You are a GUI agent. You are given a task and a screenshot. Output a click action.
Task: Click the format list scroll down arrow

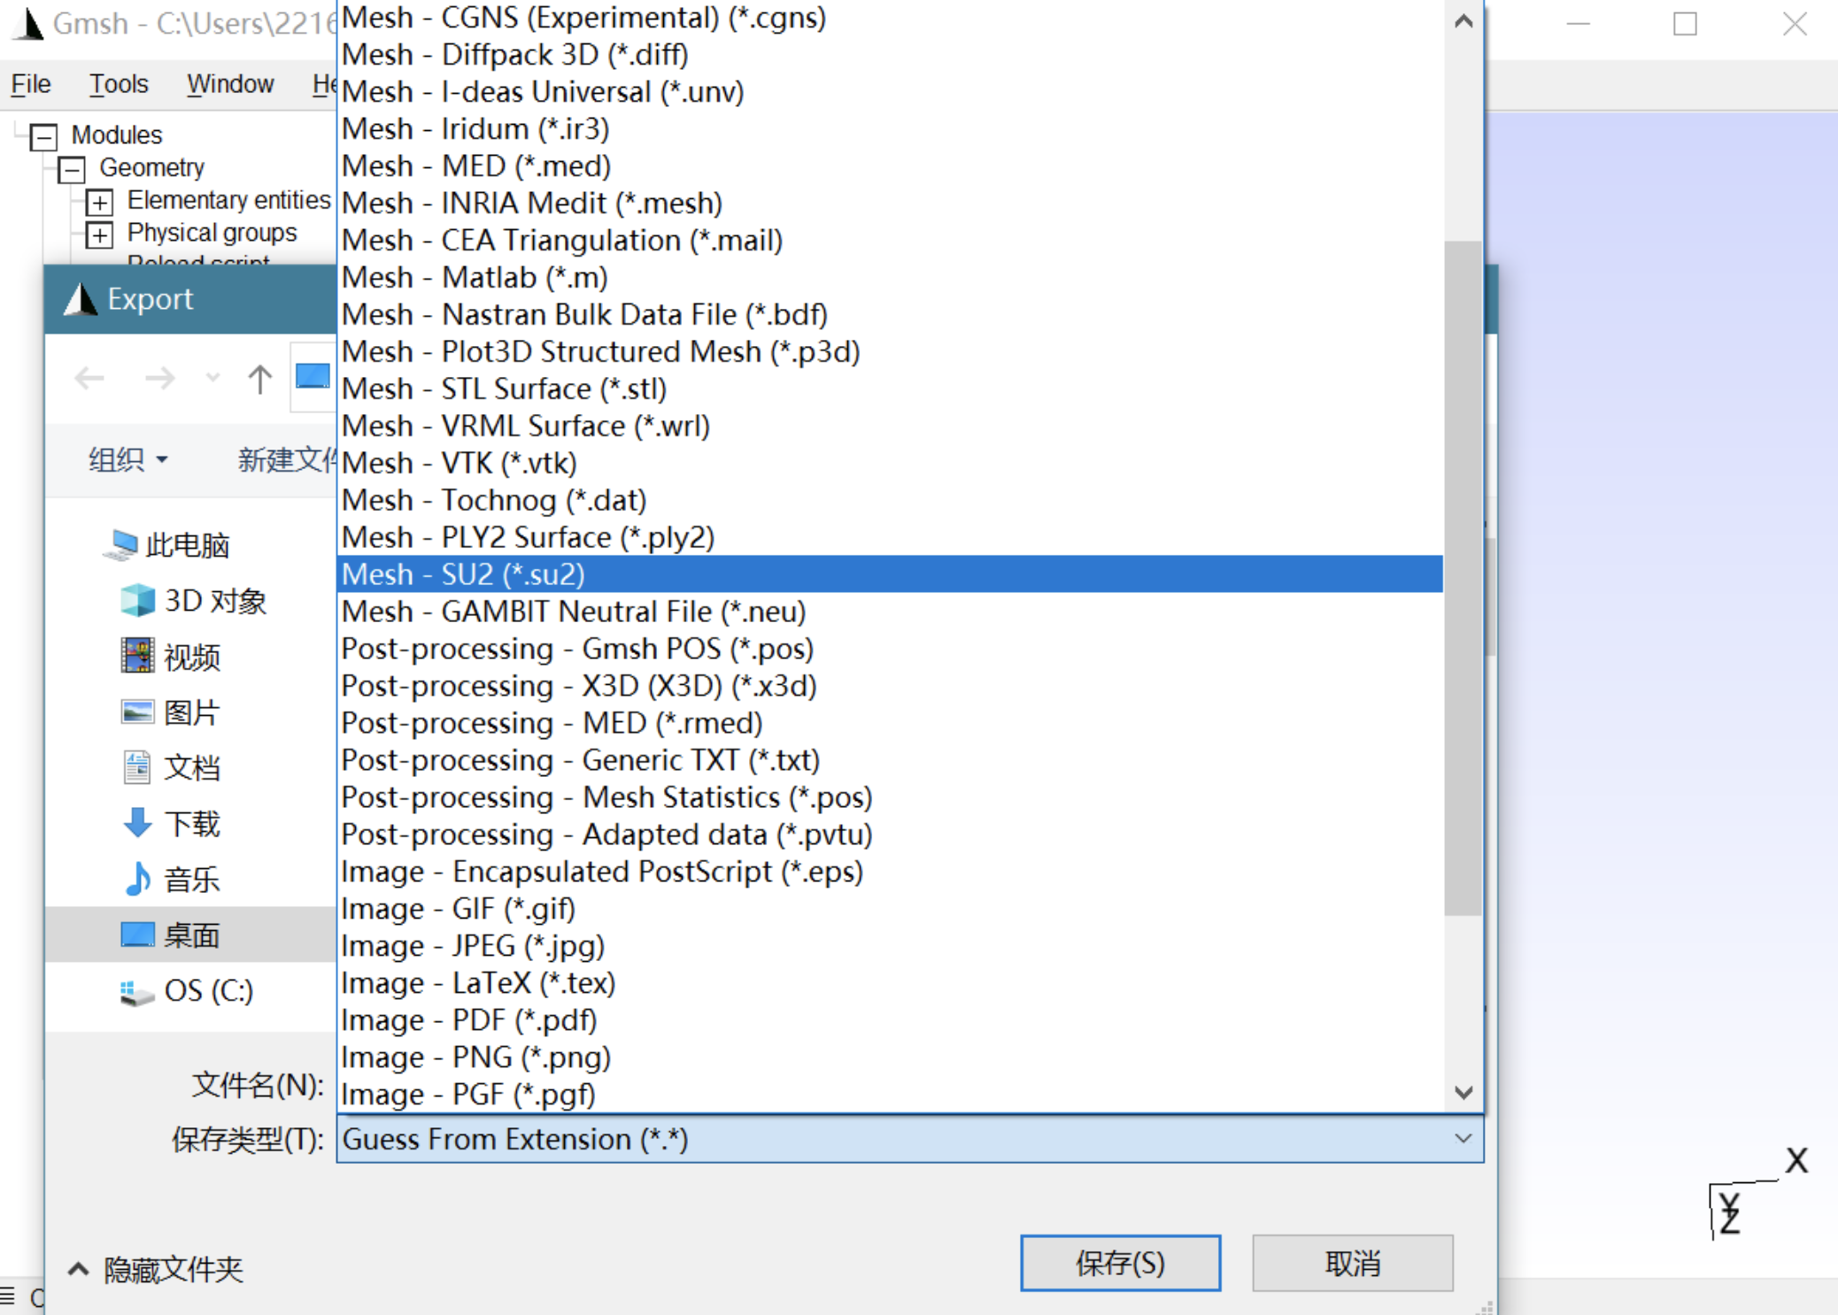(1463, 1093)
